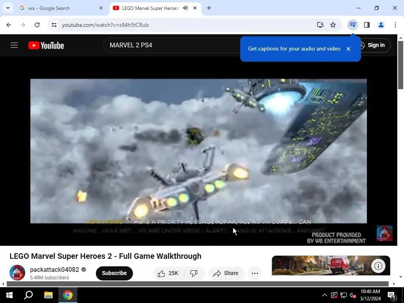
Task: Close the LEGO Marvel YouTube tab
Action: tap(195, 8)
